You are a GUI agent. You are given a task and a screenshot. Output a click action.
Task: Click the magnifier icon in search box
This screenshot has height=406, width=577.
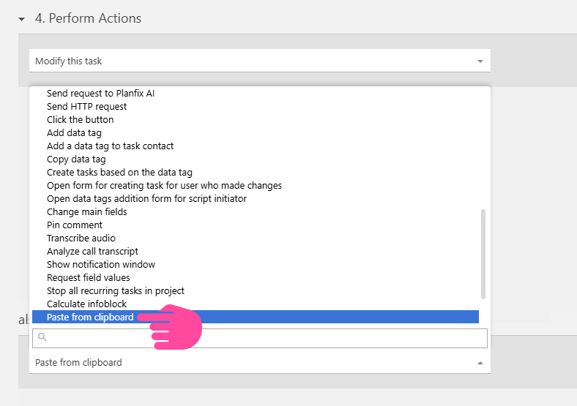click(42, 338)
